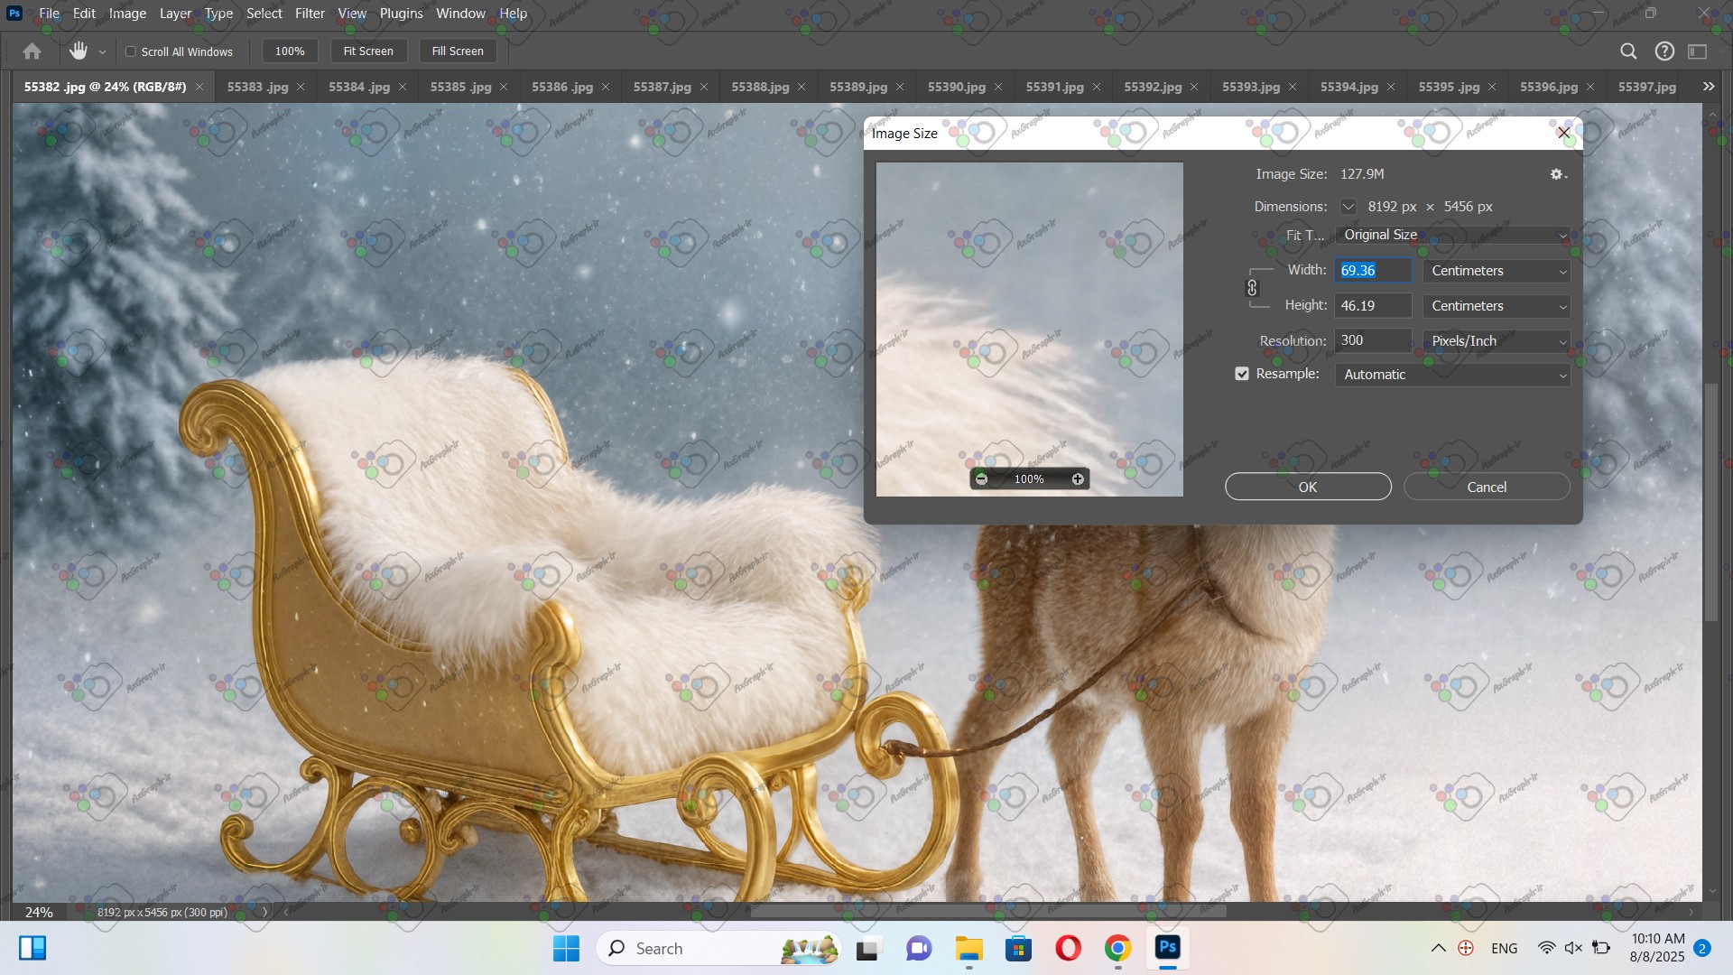This screenshot has width=1733, height=975.
Task: Uncheck the Resample checkbox
Action: (x=1242, y=374)
